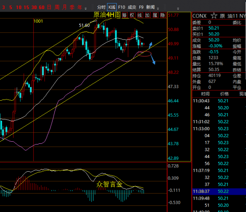Viewport: 246px width, 212px height.
Task: Click the -0.530 MACD axis label
Action: (174, 203)
